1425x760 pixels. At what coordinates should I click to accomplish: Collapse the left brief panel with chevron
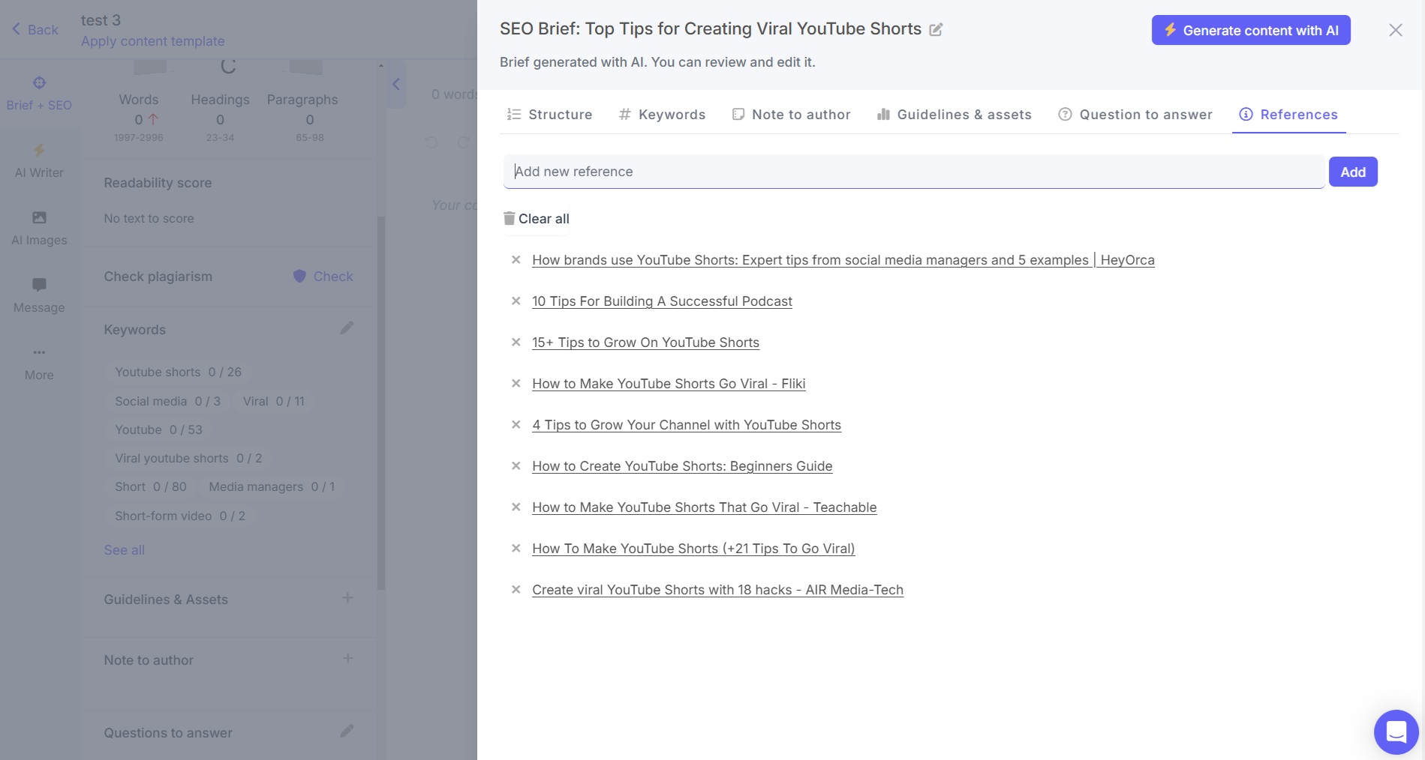(396, 84)
